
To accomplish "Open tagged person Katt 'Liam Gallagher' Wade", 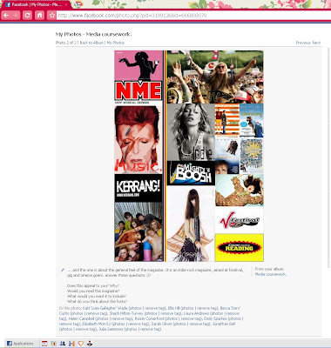I will [x=105, y=308].
